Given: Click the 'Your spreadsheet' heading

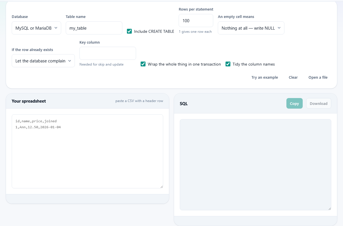Looking at the screenshot, I should [x=29, y=101].
